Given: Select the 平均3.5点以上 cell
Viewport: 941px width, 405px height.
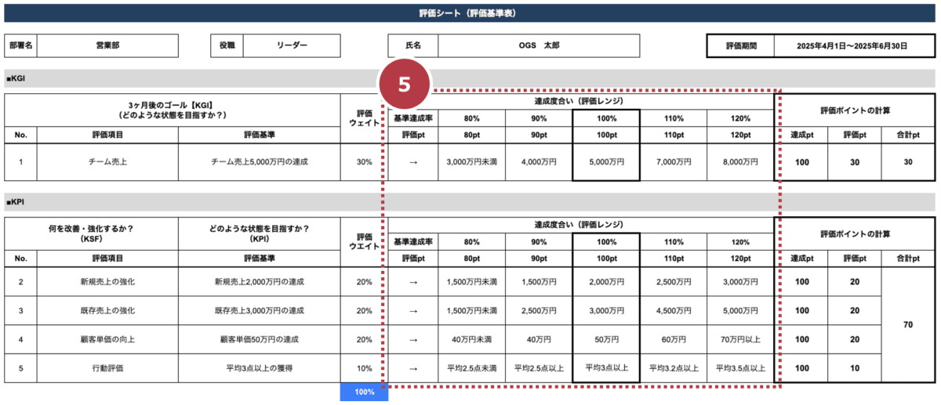Looking at the screenshot, I should click(740, 368).
